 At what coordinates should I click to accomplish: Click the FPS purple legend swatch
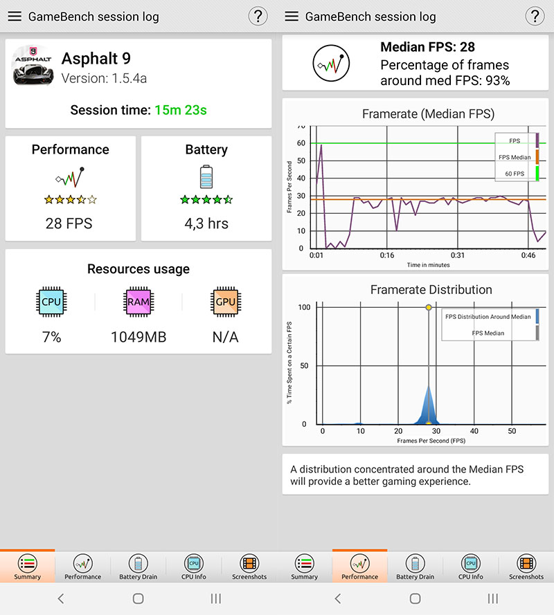tap(537, 141)
